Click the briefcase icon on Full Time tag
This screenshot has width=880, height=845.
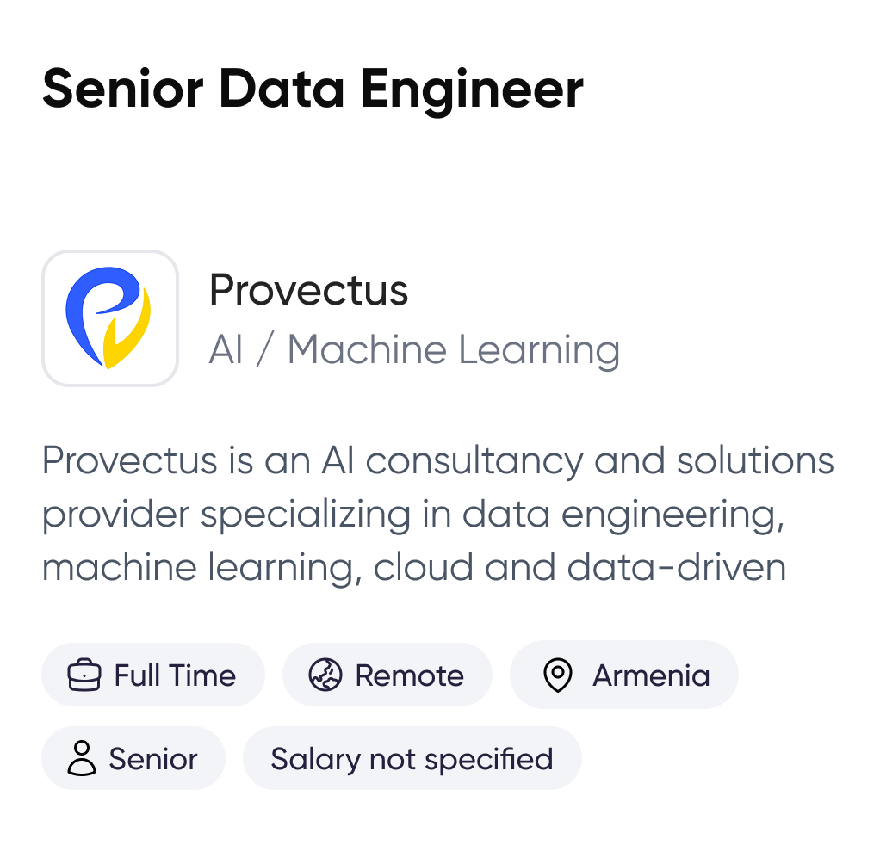(x=84, y=675)
